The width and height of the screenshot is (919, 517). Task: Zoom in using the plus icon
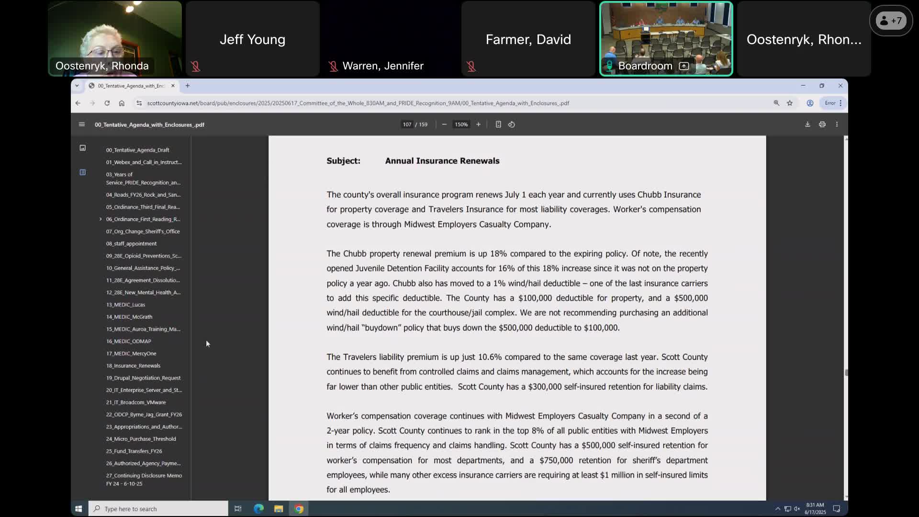coord(478,124)
